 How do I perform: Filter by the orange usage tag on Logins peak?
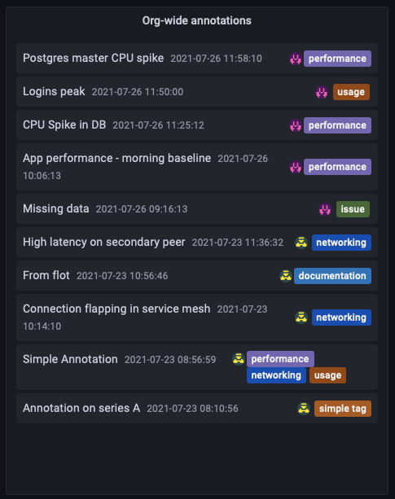tap(351, 92)
